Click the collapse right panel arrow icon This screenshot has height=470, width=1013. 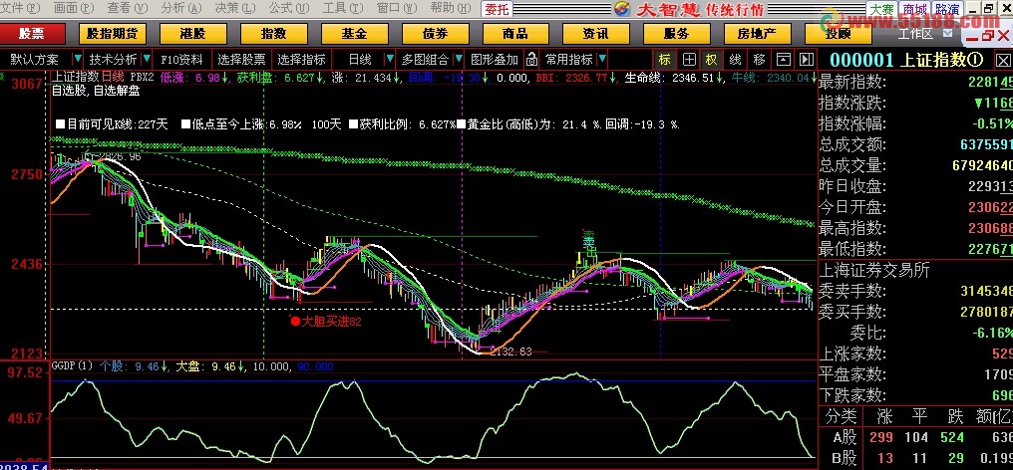[807, 60]
